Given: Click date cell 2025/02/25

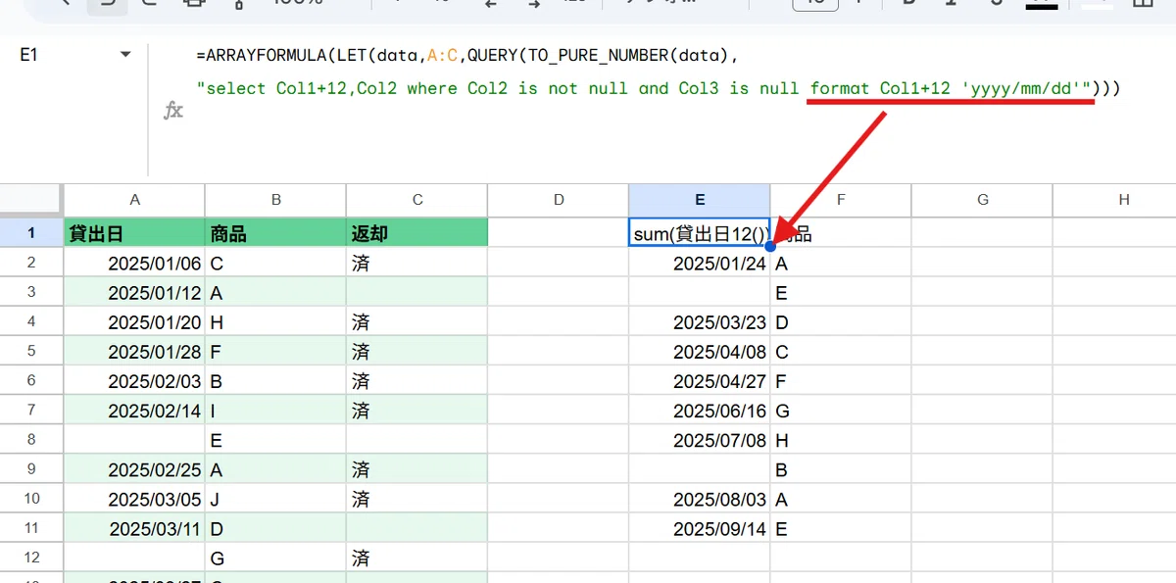Looking at the screenshot, I should coord(134,469).
